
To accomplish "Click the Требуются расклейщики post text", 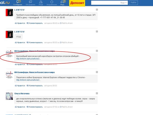I will tap(56, 16).
